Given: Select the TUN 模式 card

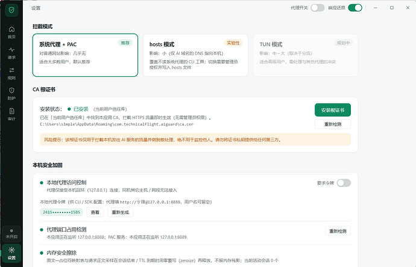Looking at the screenshot, I should click(306, 55).
